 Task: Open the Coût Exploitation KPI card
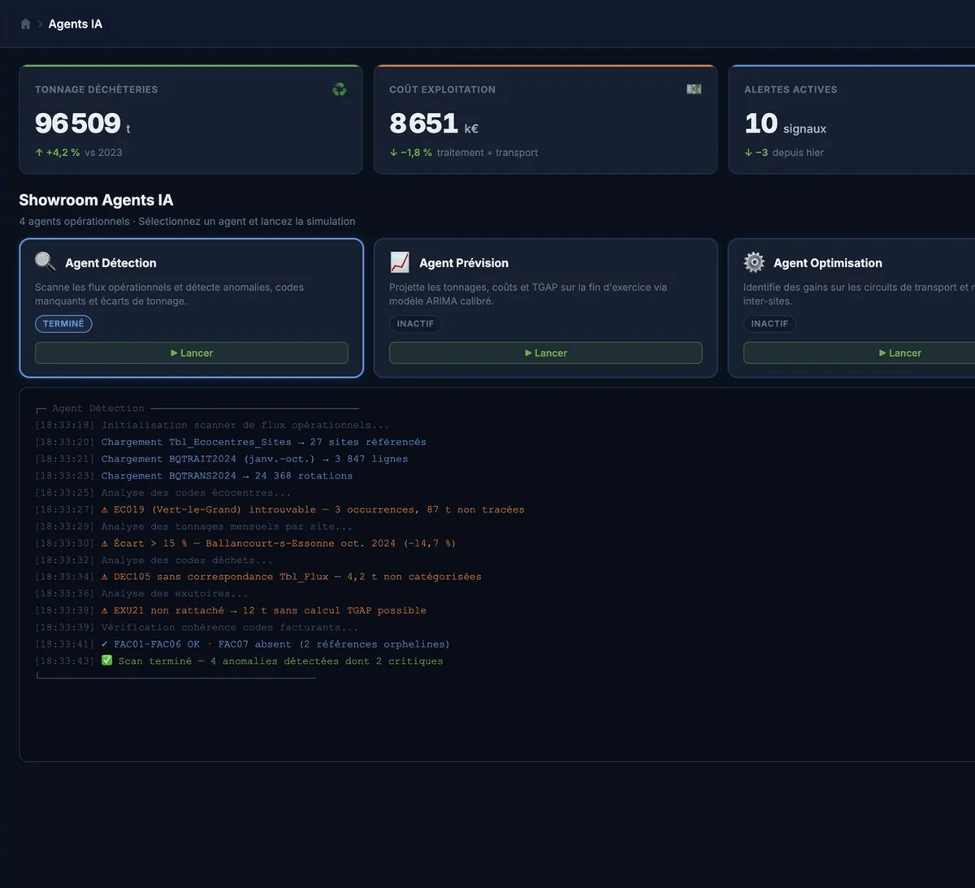[545, 119]
